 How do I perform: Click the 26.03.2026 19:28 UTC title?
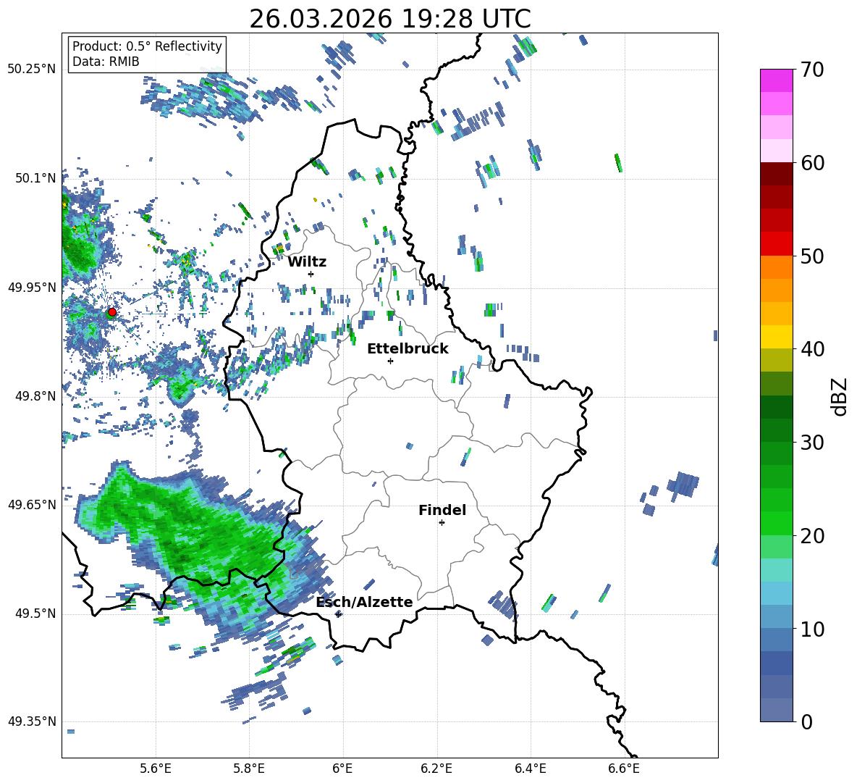coord(390,20)
